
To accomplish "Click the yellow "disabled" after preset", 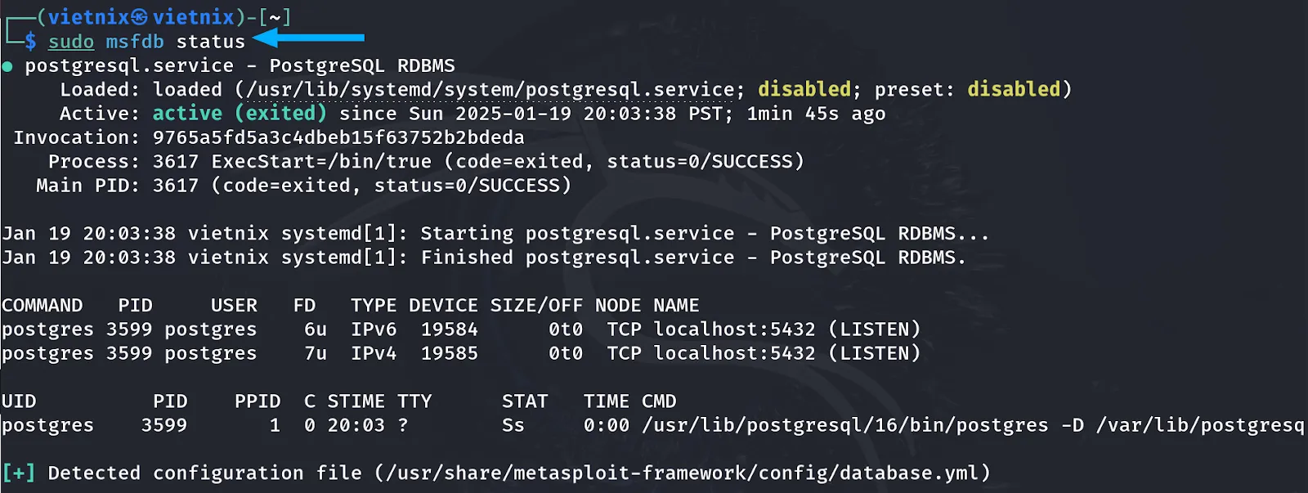I will pos(1014,89).
